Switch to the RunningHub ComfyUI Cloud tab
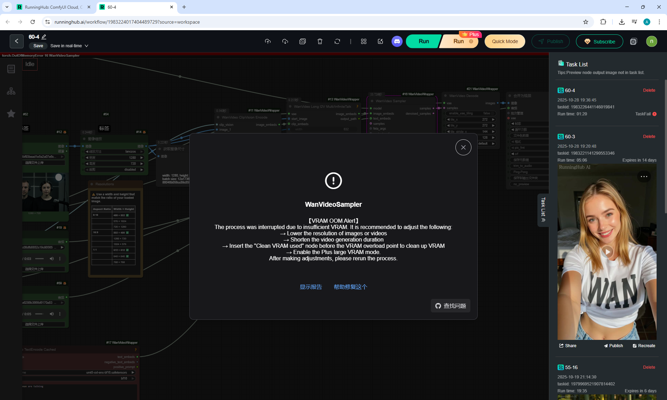The height and width of the screenshot is (400, 667). click(52, 7)
